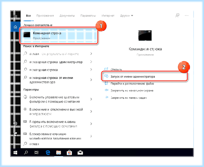
Task: Switch to the Приложения tab
Action: pos(45,16)
